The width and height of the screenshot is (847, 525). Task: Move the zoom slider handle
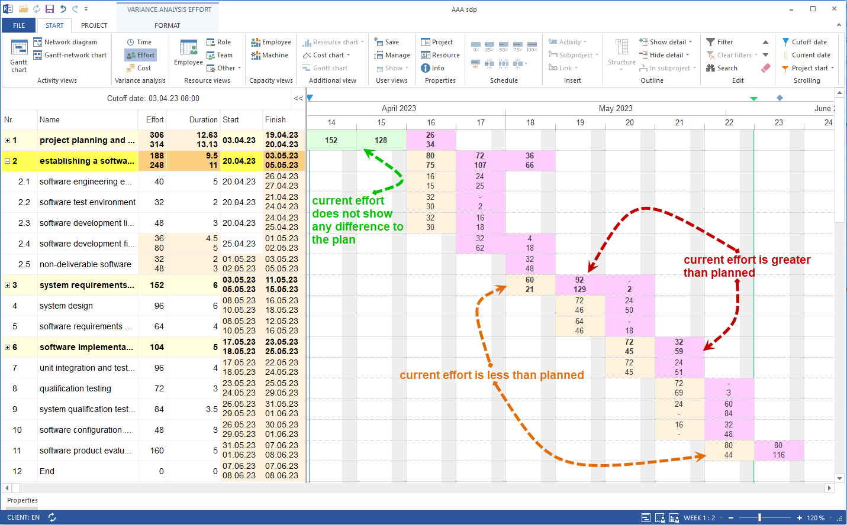(759, 517)
